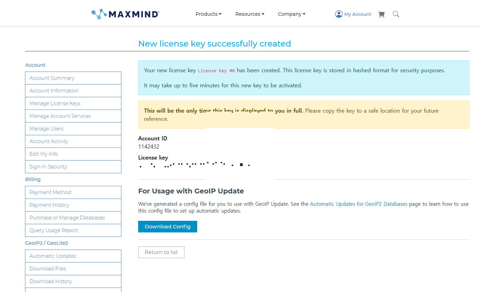Select Manage Users in sidebar
This screenshot has height=292, width=480.
click(x=73, y=129)
